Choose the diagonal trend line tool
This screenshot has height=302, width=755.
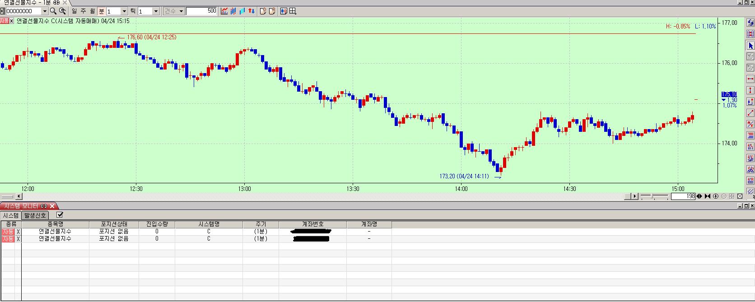click(x=750, y=113)
